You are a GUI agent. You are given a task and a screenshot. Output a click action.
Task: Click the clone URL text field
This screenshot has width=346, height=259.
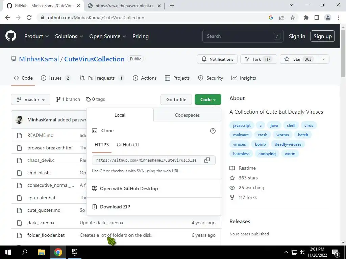146,160
